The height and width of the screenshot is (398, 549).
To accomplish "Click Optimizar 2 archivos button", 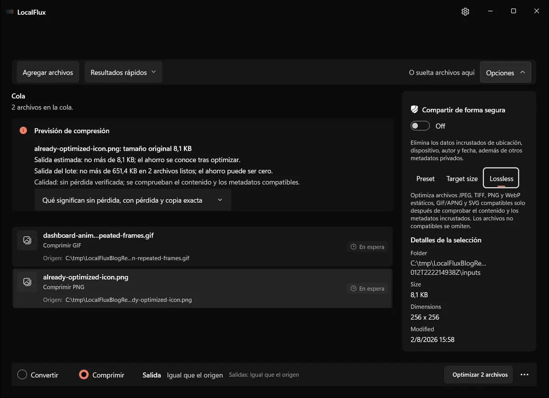I will tap(479, 375).
